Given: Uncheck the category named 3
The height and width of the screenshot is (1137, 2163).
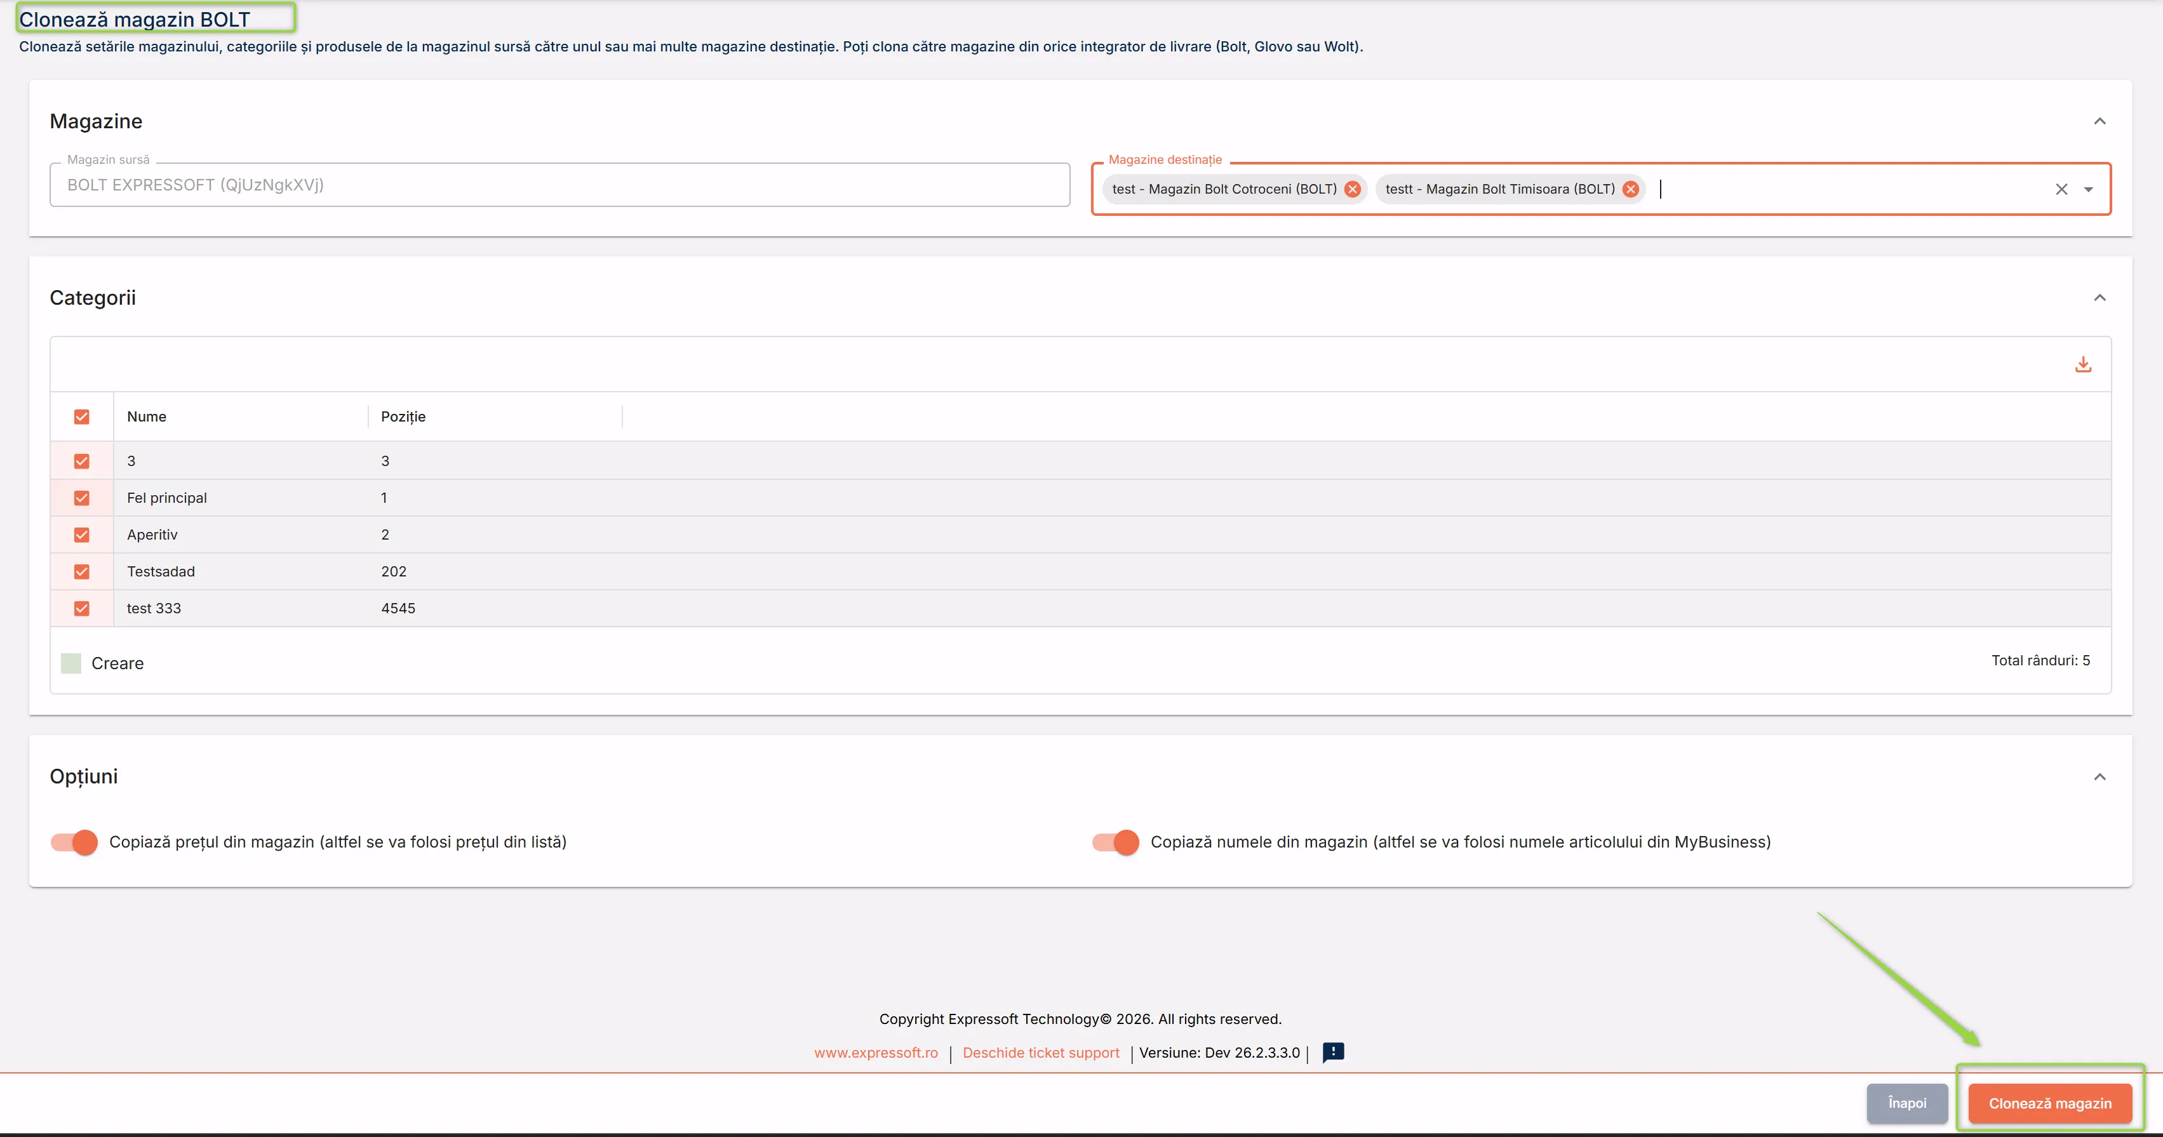Looking at the screenshot, I should point(81,461).
